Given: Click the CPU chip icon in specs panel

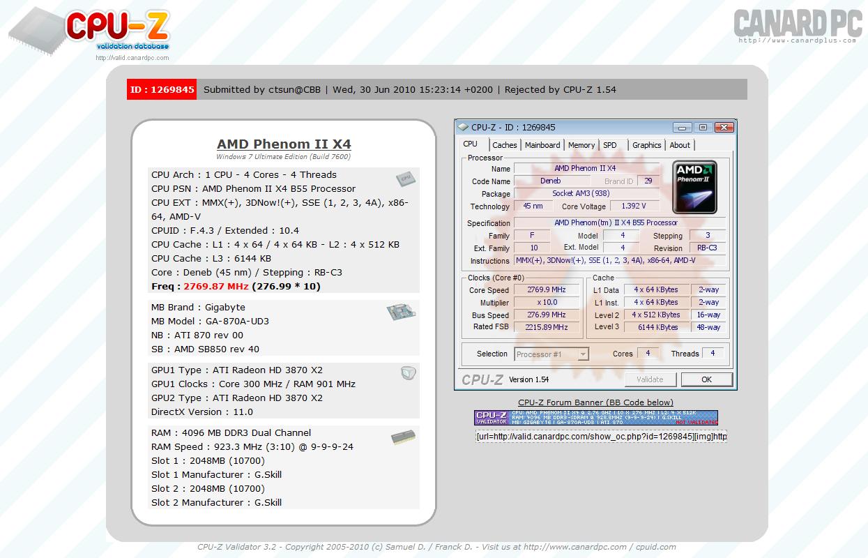Looking at the screenshot, I should click(405, 179).
